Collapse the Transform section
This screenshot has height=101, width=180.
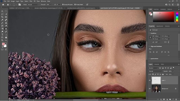(149, 33)
